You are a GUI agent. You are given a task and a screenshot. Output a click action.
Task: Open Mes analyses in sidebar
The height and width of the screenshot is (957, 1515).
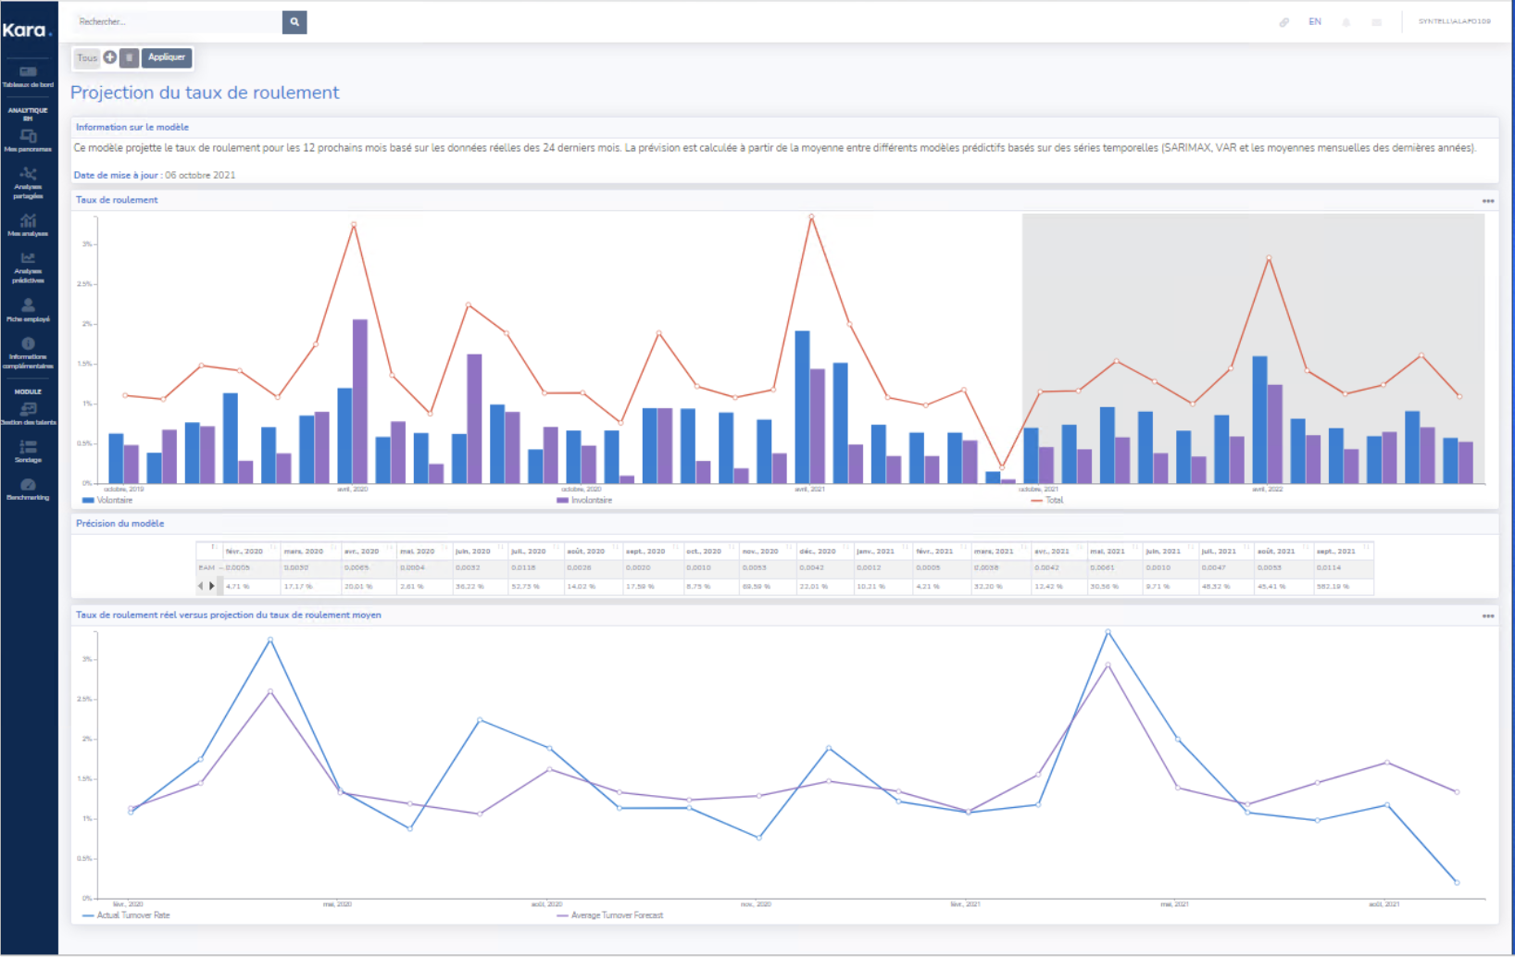coord(28,225)
